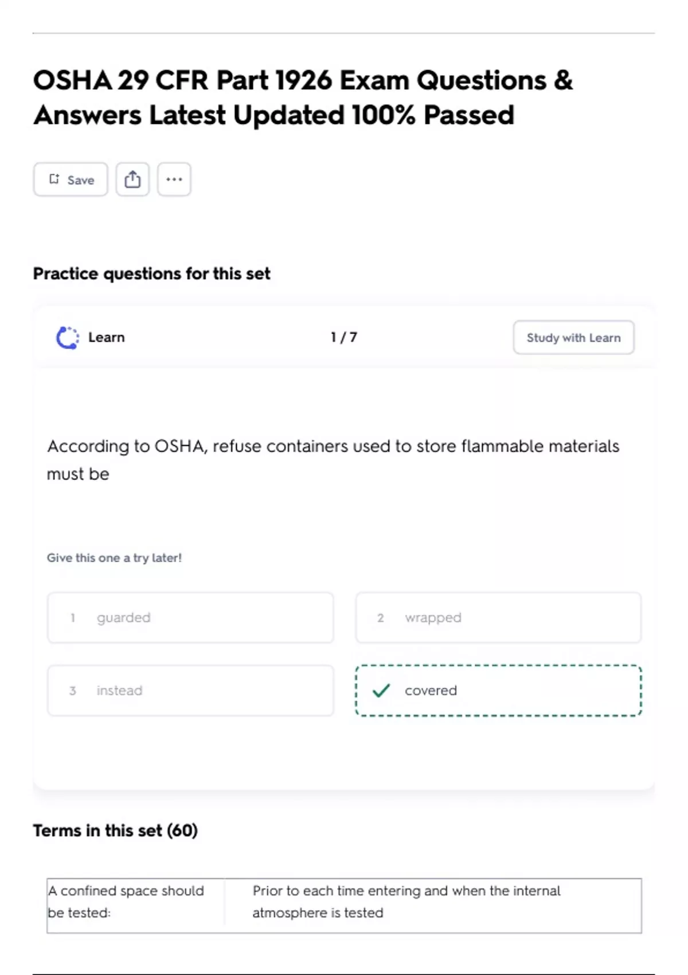Click the save bookmark icon inside Save
The height and width of the screenshot is (975, 688).
(x=54, y=180)
